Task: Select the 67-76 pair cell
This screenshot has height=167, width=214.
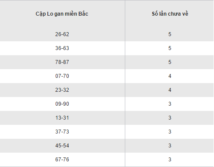Action: point(62,160)
